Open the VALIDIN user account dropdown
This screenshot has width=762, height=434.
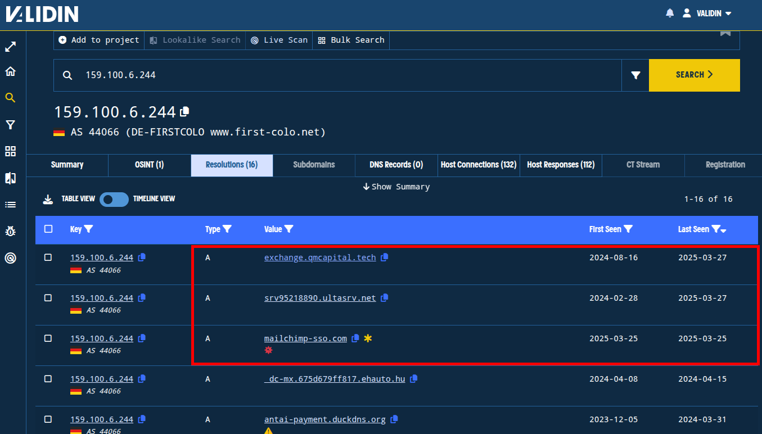[x=707, y=13]
